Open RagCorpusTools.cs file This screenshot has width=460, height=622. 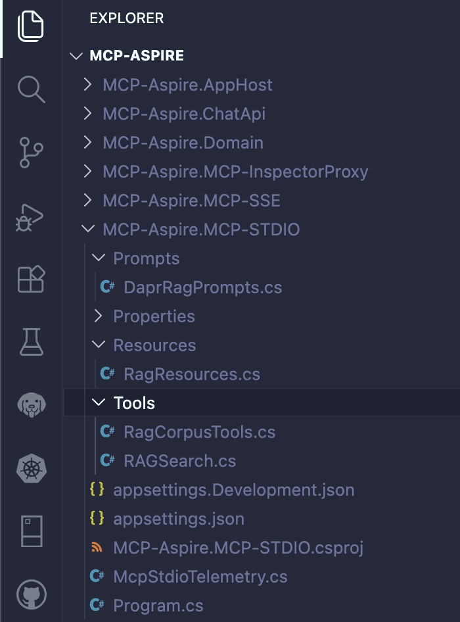click(x=200, y=432)
